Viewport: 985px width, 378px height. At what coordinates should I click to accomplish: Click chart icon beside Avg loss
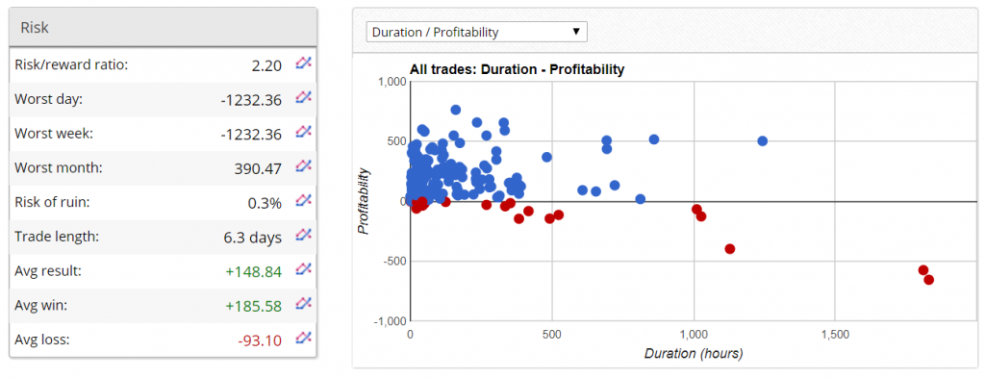[x=303, y=338]
